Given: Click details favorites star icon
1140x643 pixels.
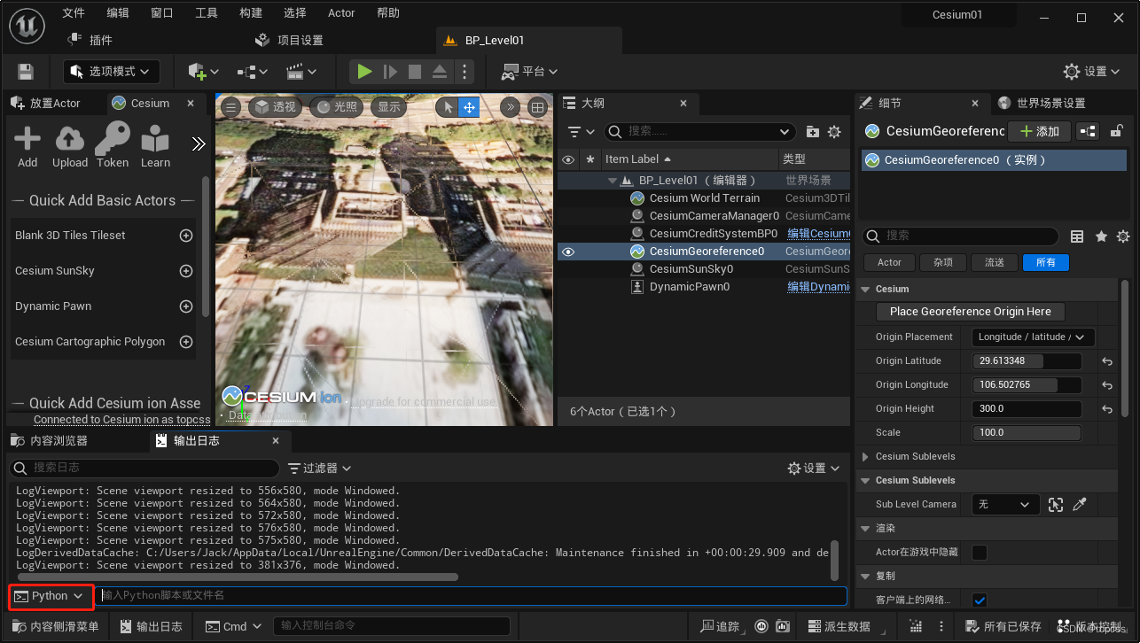Looking at the screenshot, I should (1101, 236).
